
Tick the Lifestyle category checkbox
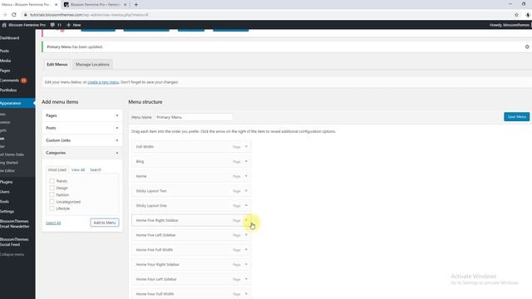click(52, 208)
